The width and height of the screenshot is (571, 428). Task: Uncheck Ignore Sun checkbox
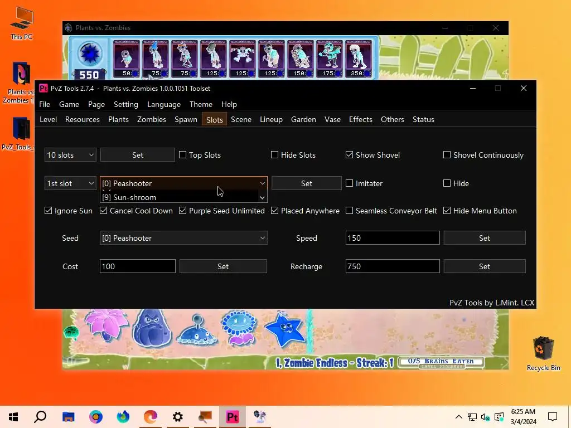[69, 211]
